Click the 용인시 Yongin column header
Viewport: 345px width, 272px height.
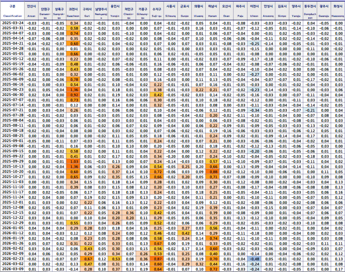coord(115,10)
